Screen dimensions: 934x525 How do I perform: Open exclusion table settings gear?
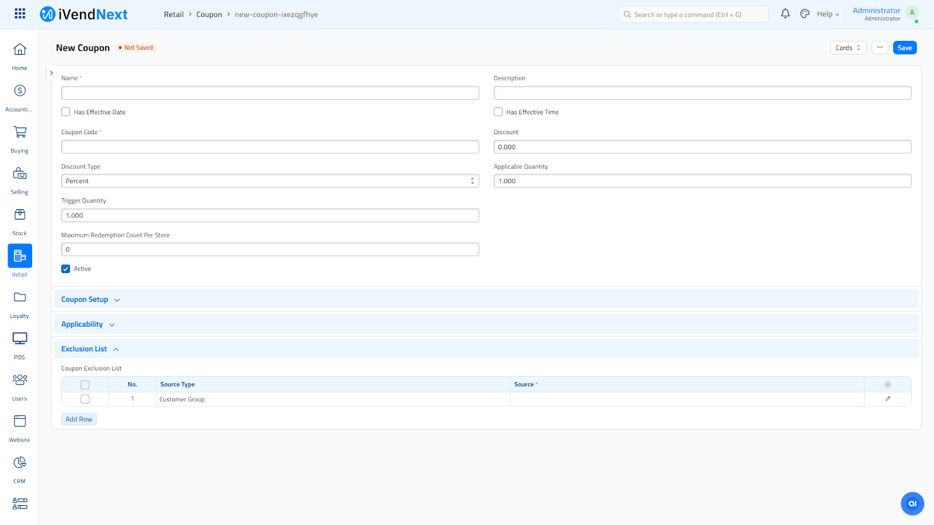887,384
